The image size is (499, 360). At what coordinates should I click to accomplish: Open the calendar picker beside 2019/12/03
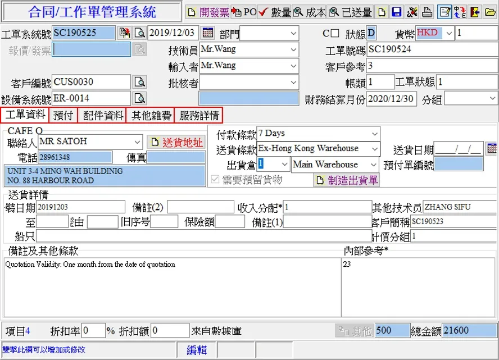pyautogui.click(x=208, y=33)
